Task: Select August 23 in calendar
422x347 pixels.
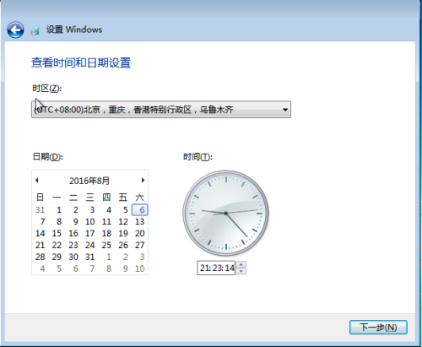Action: point(73,245)
